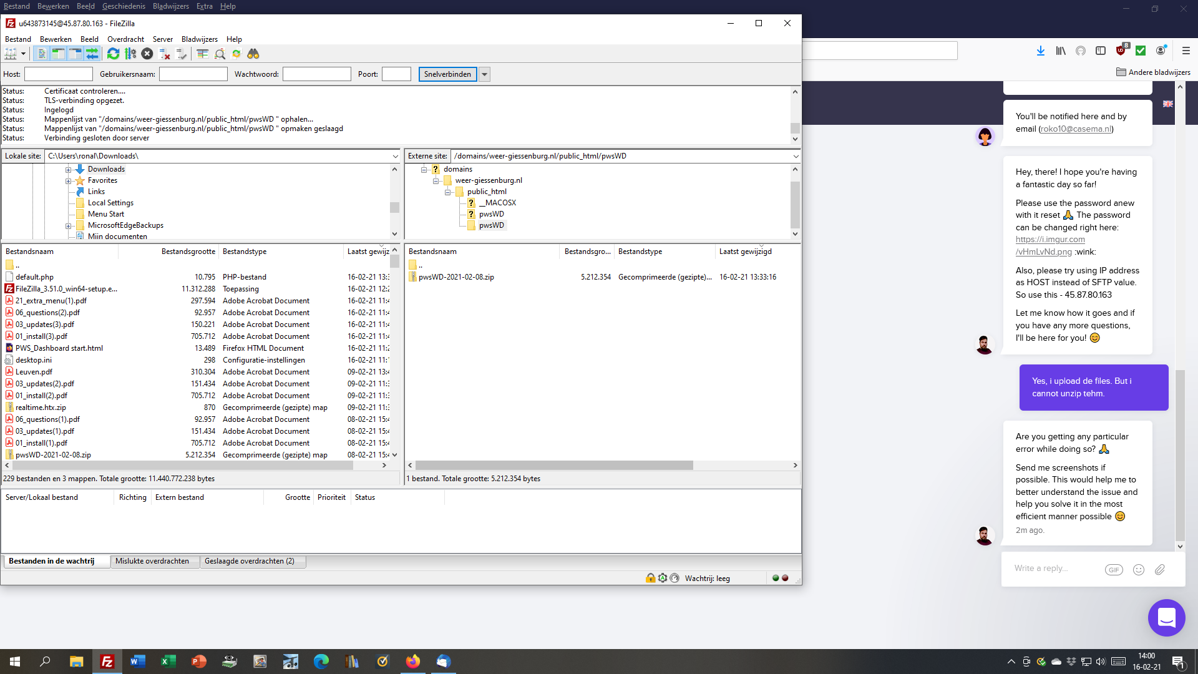Open quickconnect history dropdown arrow
Viewport: 1198px width, 674px height.
tap(484, 74)
